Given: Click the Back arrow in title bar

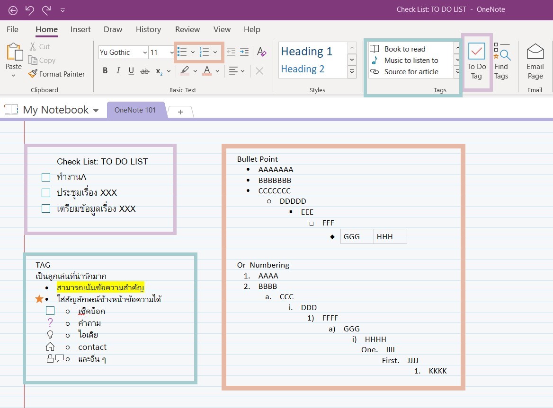Looking at the screenshot, I should click(13, 10).
